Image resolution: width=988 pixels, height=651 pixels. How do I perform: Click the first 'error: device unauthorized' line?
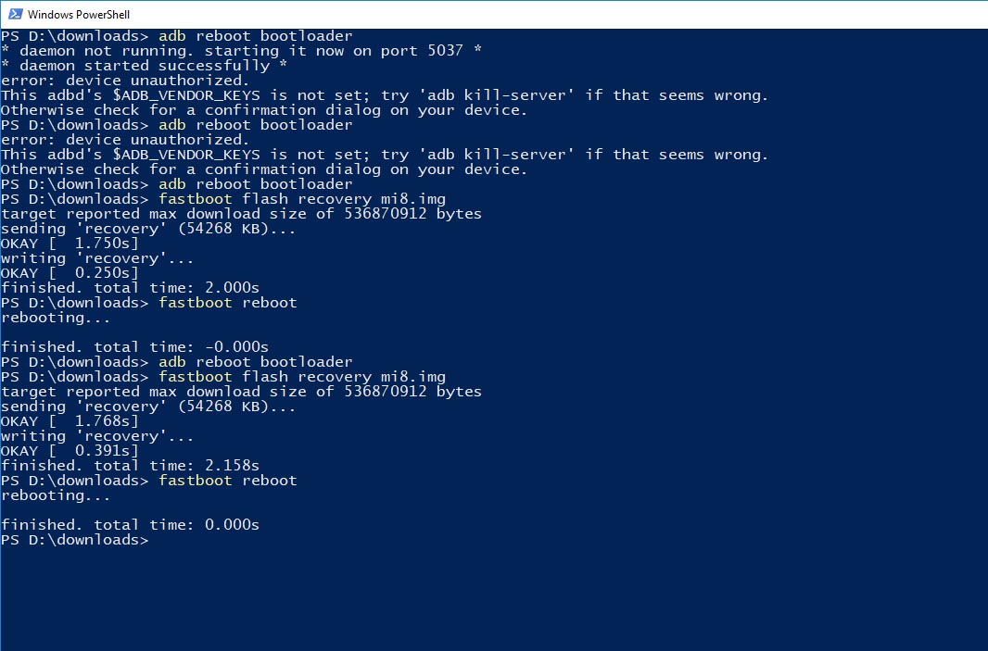click(x=125, y=81)
